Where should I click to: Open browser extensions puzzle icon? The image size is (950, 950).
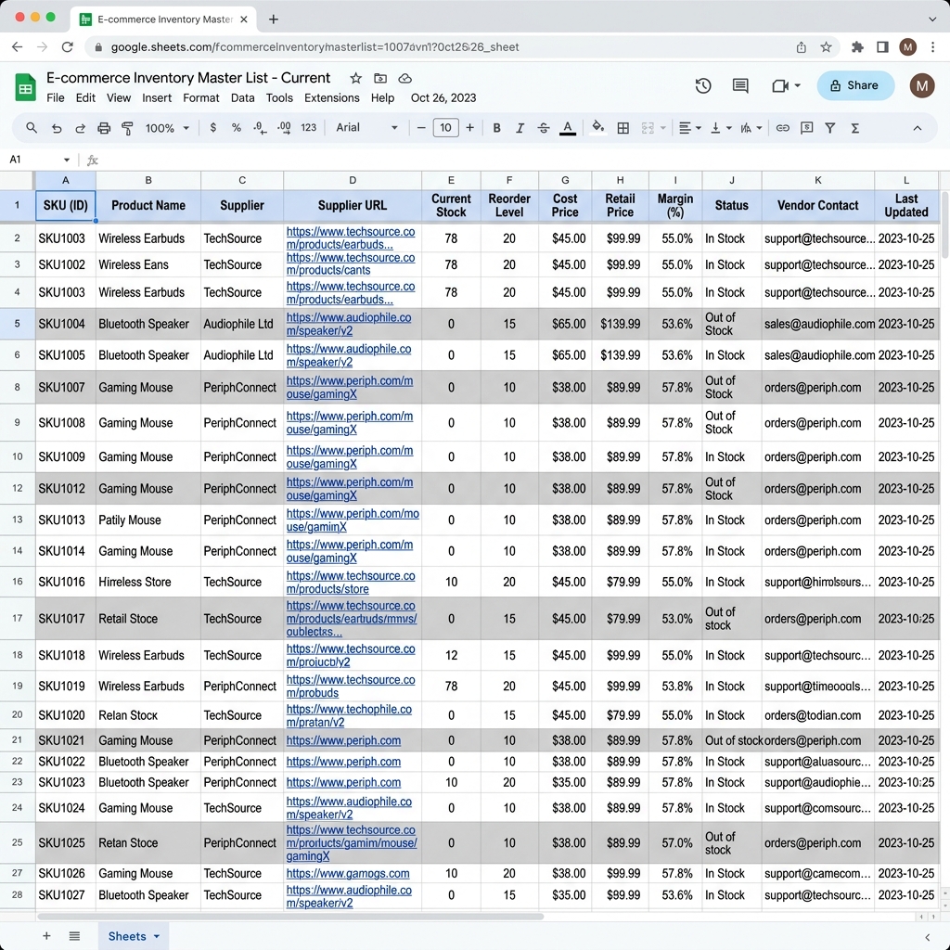[857, 46]
